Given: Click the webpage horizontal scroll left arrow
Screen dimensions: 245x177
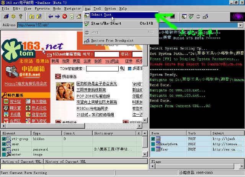Looking at the screenshot, I should [3, 126].
